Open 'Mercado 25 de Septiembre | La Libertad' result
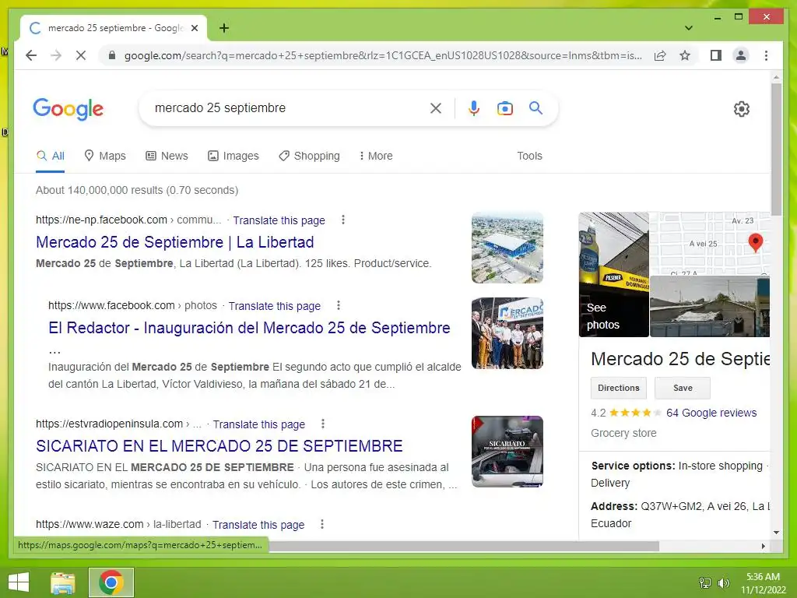Viewport: 797px width, 598px height. tap(175, 242)
